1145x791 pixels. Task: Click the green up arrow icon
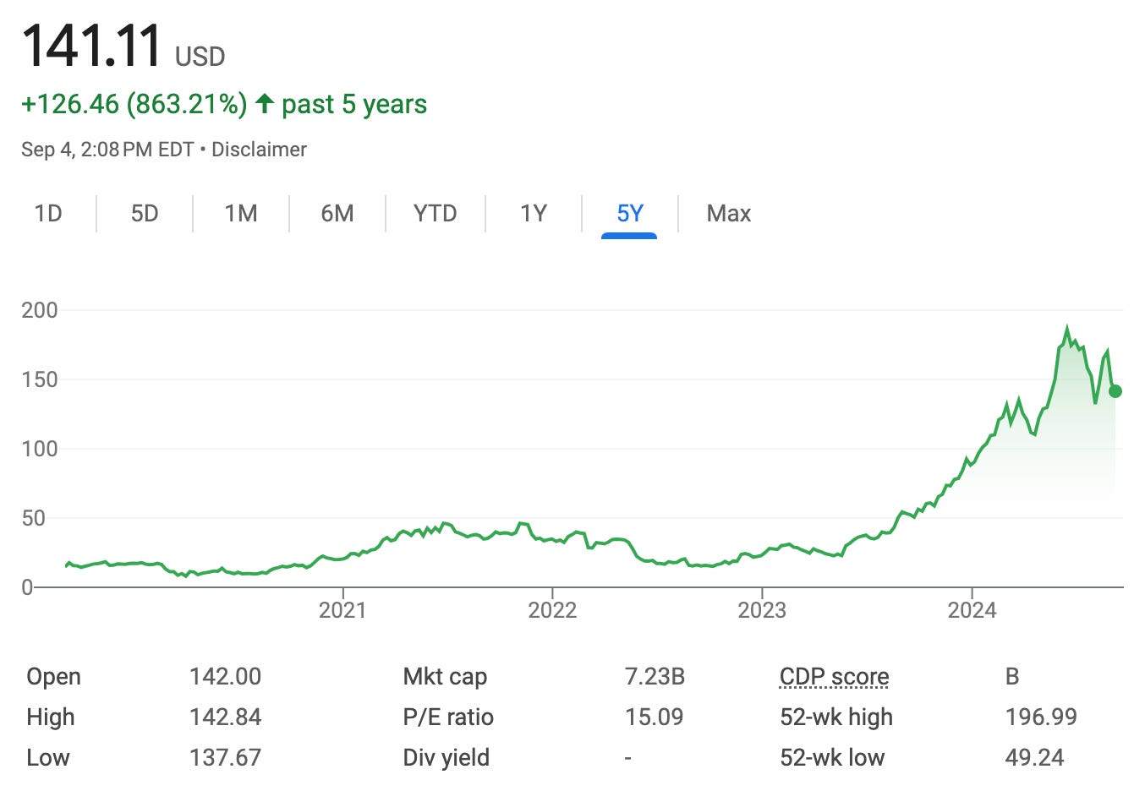[x=265, y=103]
